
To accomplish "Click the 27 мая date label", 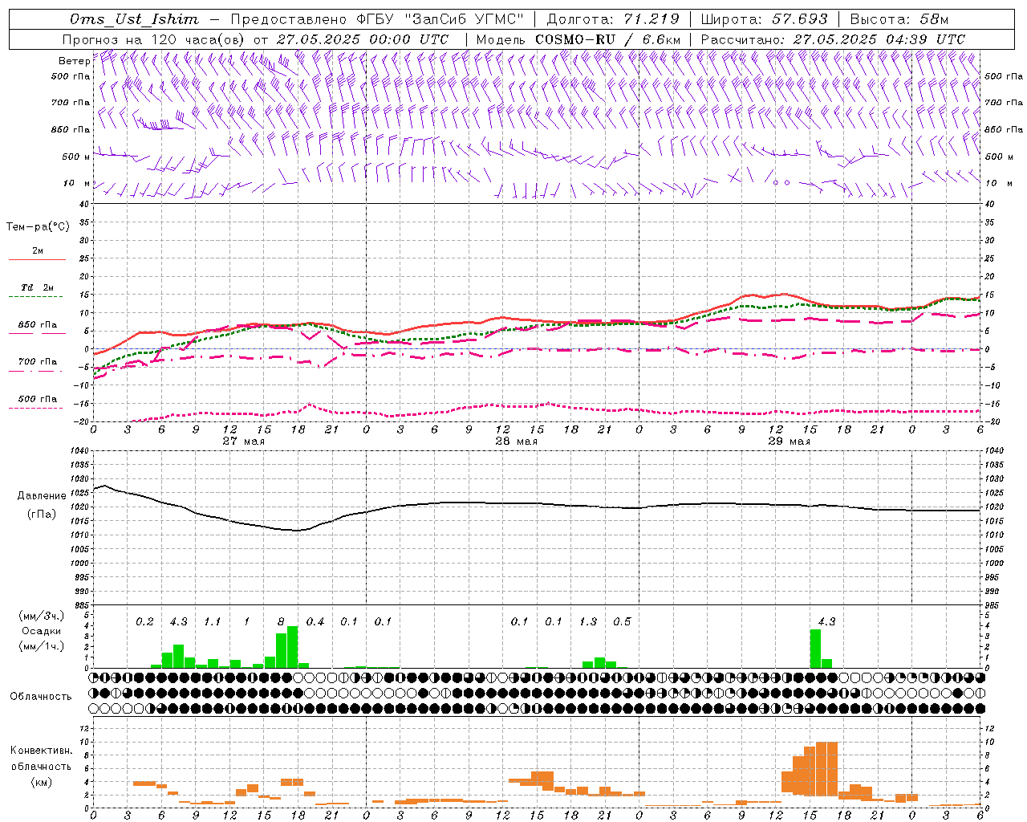I will pyautogui.click(x=243, y=442).
